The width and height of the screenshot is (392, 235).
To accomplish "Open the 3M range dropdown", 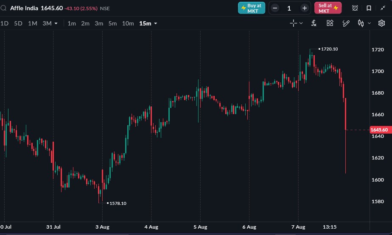I will [x=50, y=23].
